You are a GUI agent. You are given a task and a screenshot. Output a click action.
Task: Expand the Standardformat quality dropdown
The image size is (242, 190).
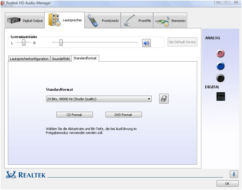[99, 99]
